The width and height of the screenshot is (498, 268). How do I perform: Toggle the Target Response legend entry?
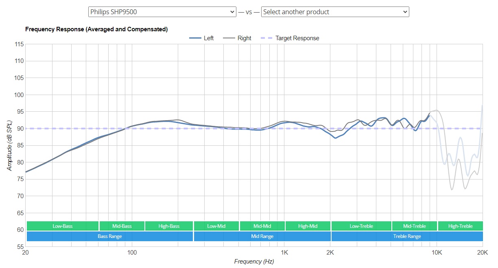290,38
